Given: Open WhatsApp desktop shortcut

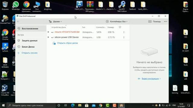Looking at the screenshot, I should [16, 5].
